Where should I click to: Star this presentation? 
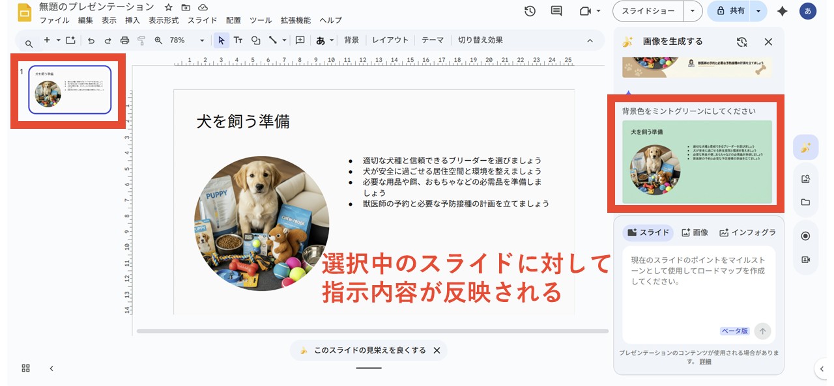pyautogui.click(x=169, y=7)
